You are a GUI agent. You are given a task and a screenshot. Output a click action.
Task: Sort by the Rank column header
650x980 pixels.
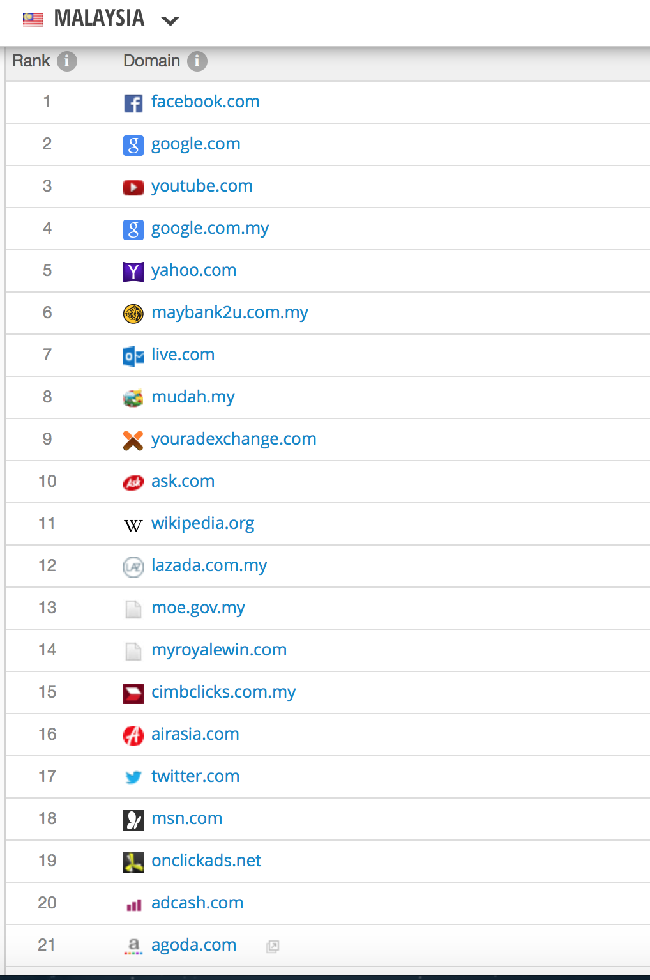[x=31, y=61]
